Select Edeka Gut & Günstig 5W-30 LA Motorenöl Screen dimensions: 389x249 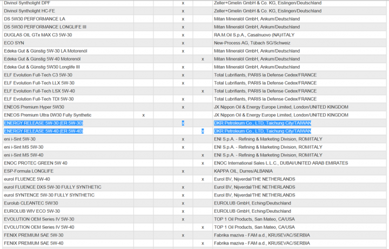45,51
